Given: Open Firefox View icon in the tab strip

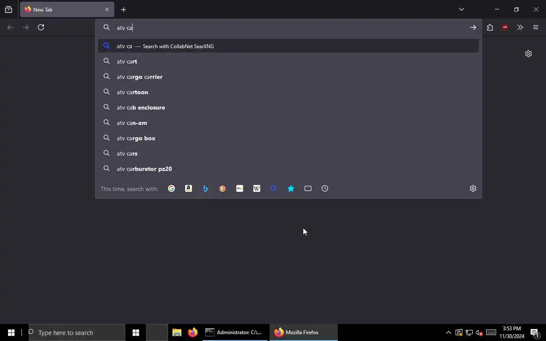Looking at the screenshot, I should [x=9, y=9].
